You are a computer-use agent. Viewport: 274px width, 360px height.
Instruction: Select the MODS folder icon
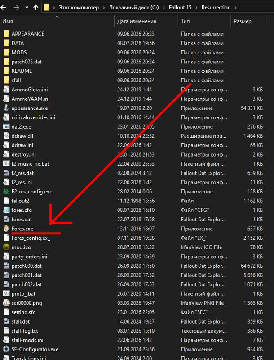click(x=6, y=52)
